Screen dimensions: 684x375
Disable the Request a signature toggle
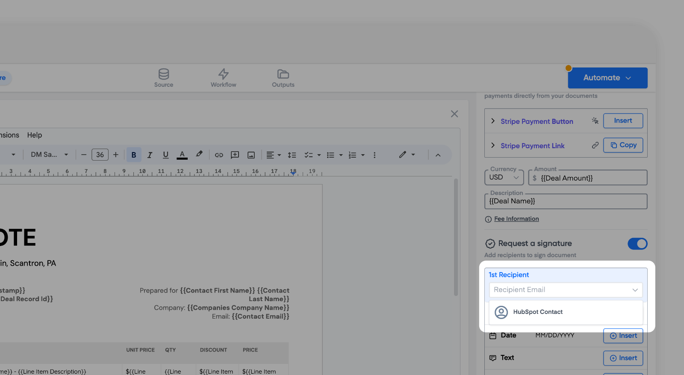pos(637,244)
